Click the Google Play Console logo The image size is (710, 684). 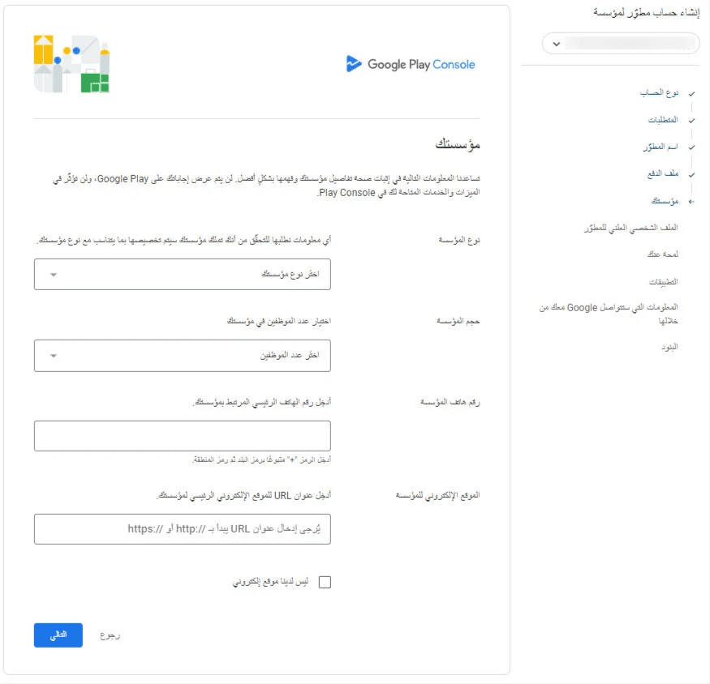tap(411, 65)
